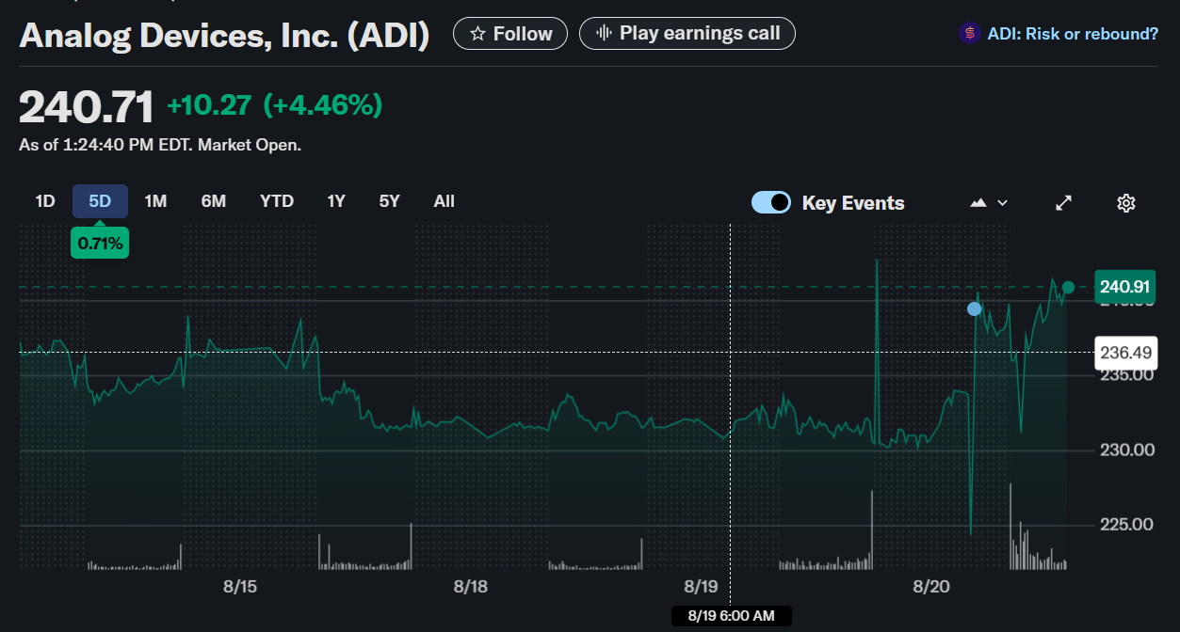Screen dimensions: 1180x632
Task: Click the 240.91 price label
Action: coord(1125,286)
